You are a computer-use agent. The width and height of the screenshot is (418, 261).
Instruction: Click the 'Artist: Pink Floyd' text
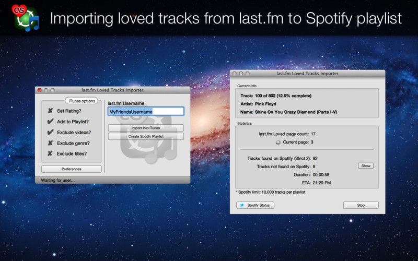point(258,104)
